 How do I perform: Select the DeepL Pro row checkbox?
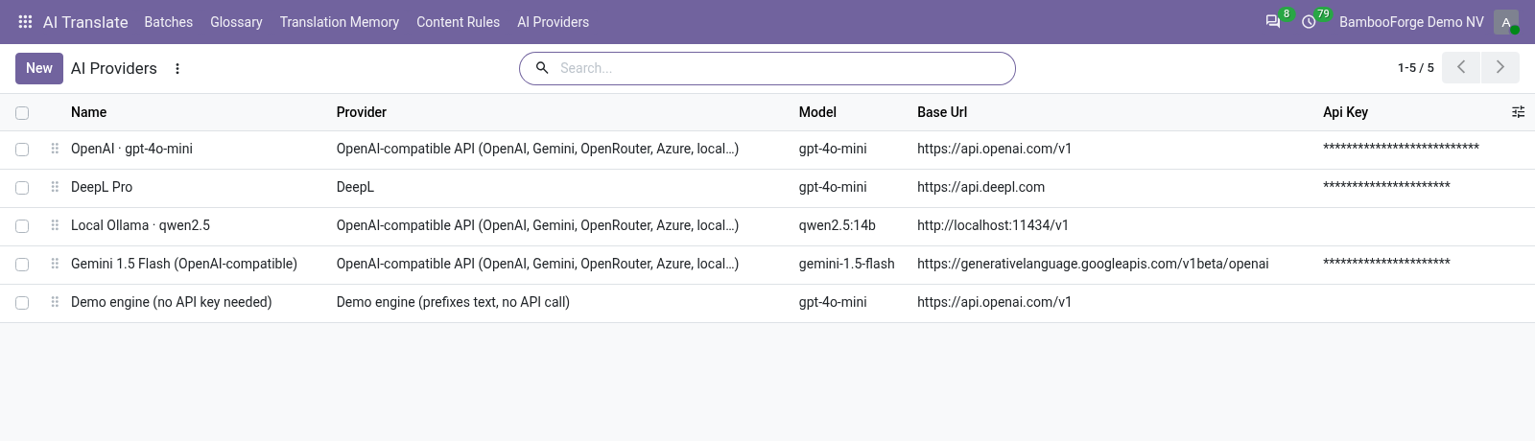tap(22, 188)
